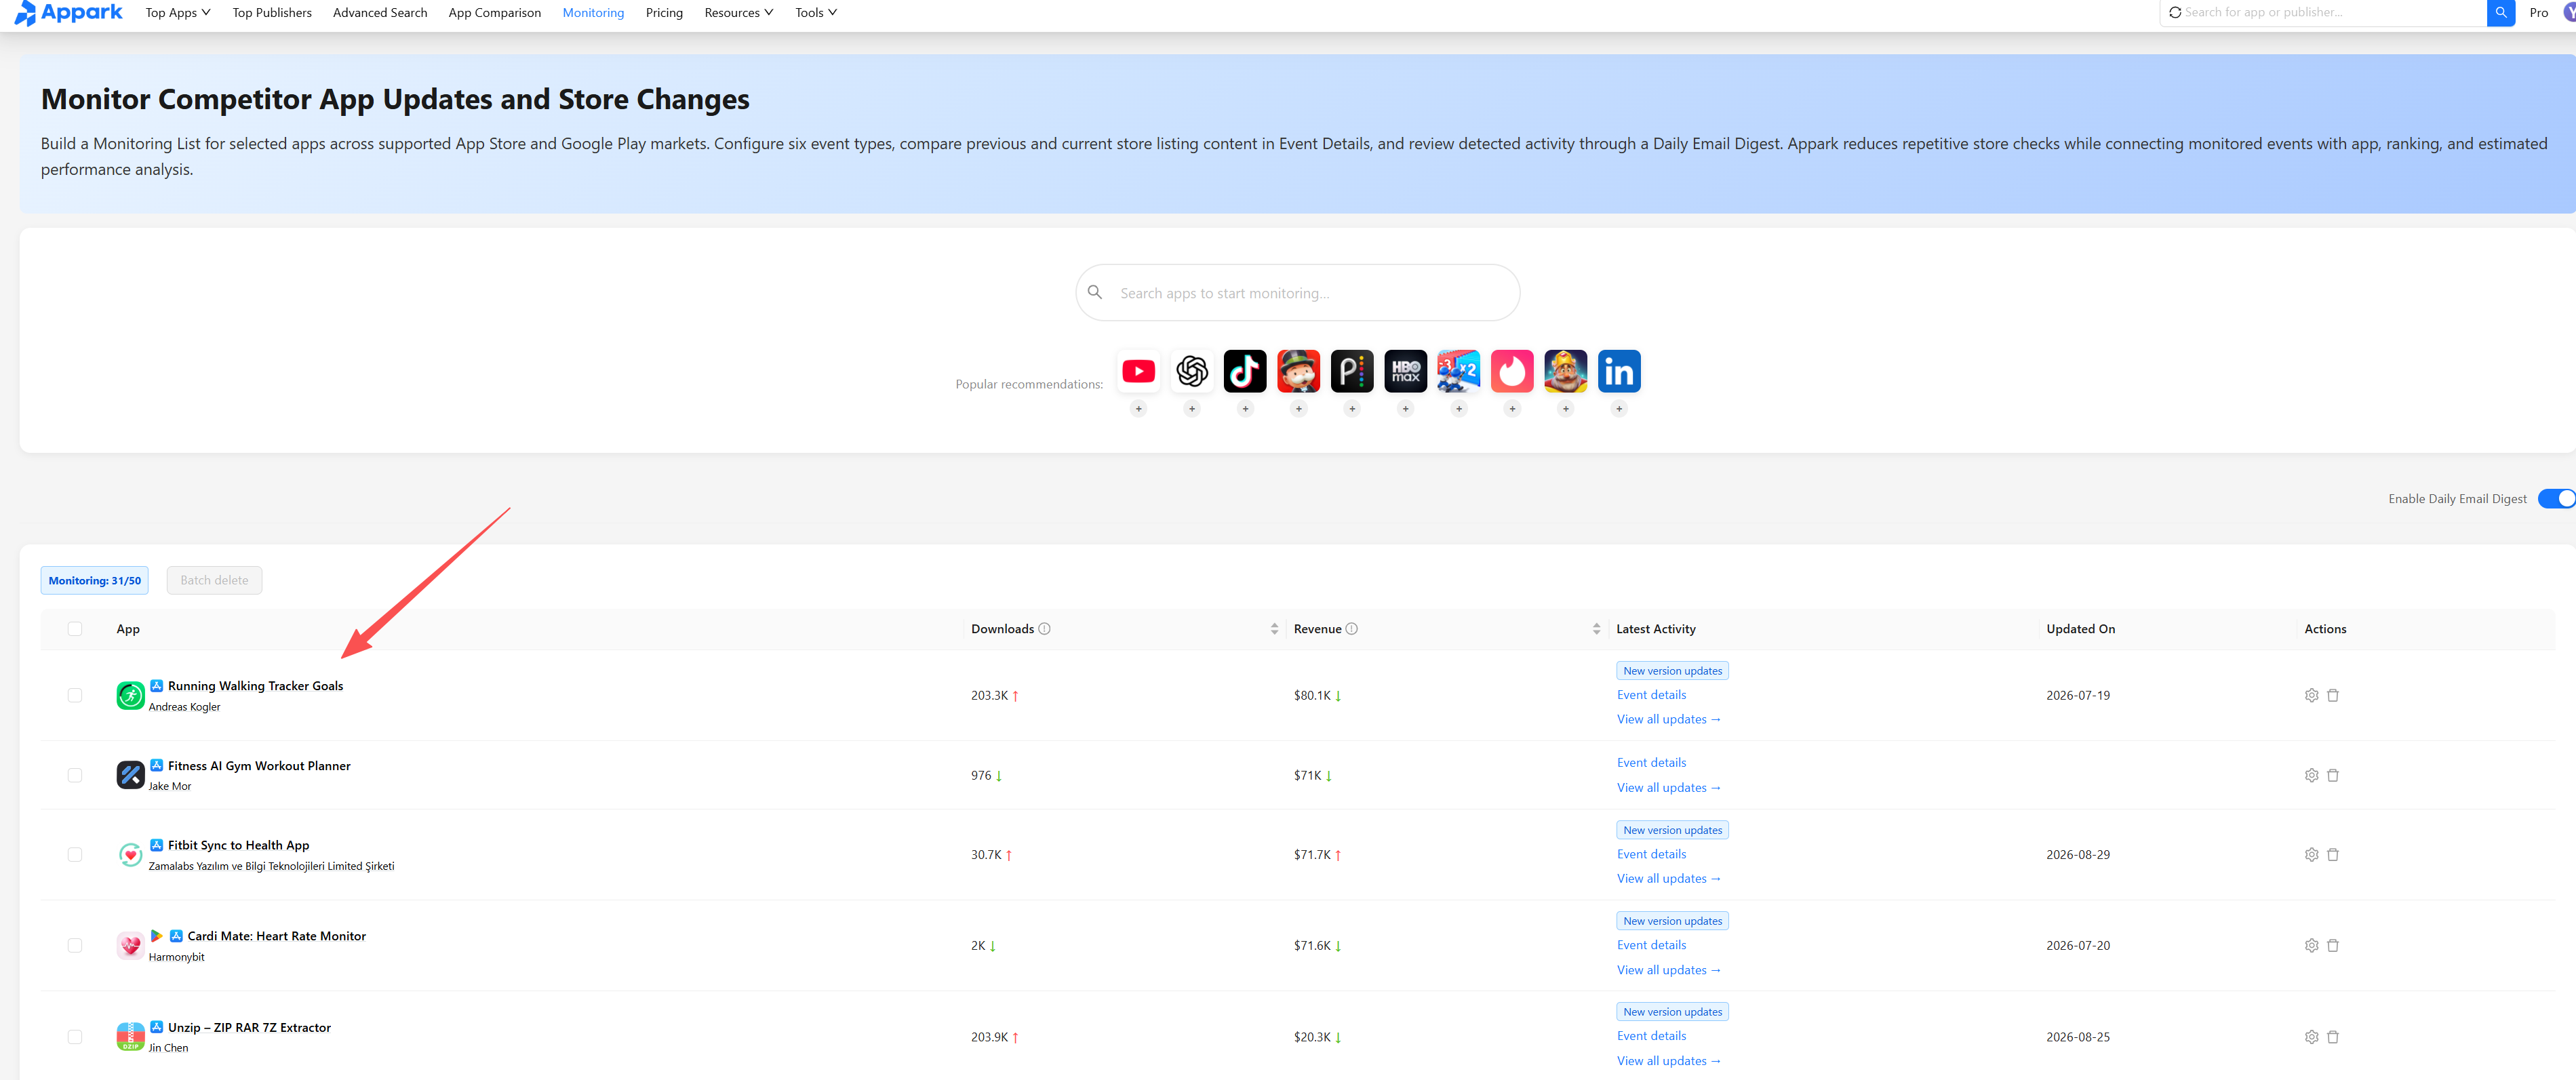Click trash icon for Cardi Mate row

tap(2333, 945)
